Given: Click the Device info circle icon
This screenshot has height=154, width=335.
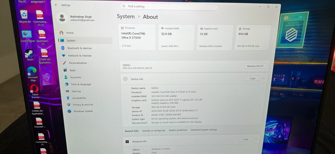Looking at the screenshot, I should coord(125,79).
